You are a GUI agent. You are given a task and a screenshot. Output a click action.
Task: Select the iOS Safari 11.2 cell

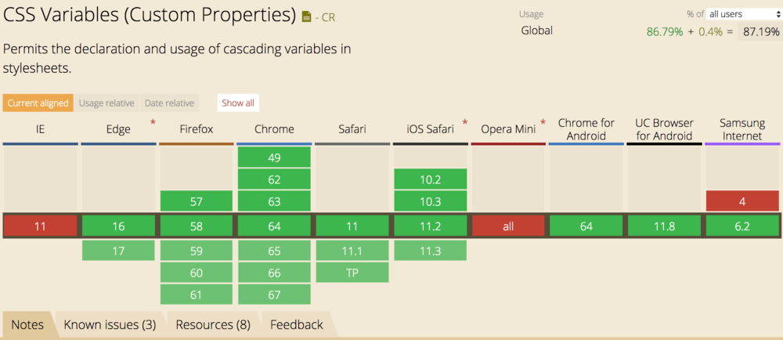pyautogui.click(x=430, y=226)
